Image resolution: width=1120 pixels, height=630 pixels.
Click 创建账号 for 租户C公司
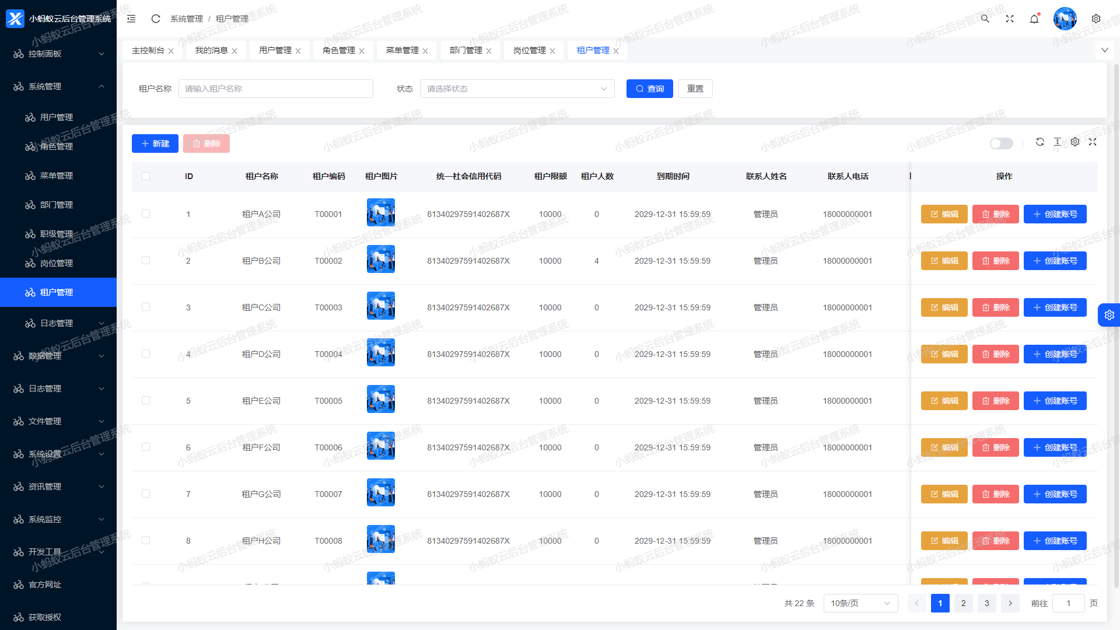[1055, 307]
